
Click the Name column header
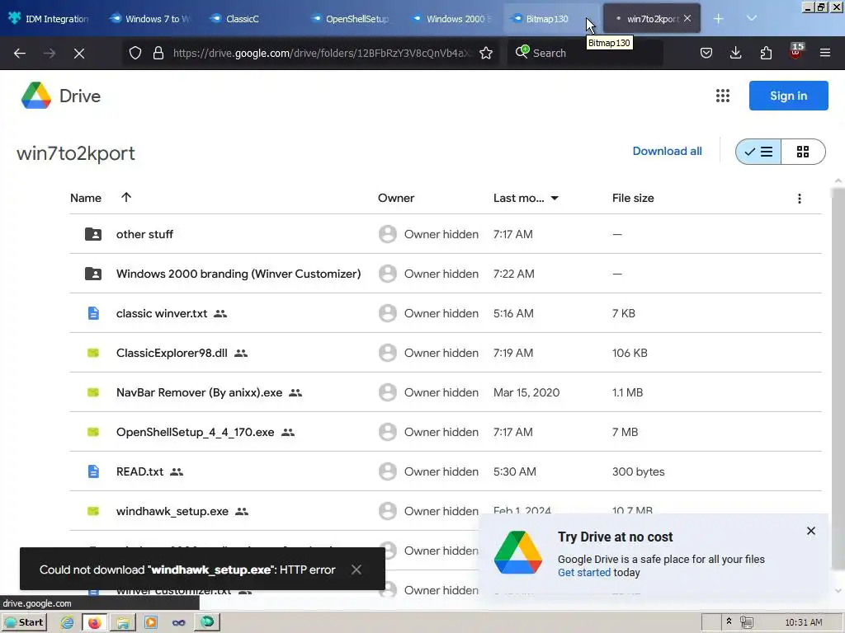click(x=86, y=198)
